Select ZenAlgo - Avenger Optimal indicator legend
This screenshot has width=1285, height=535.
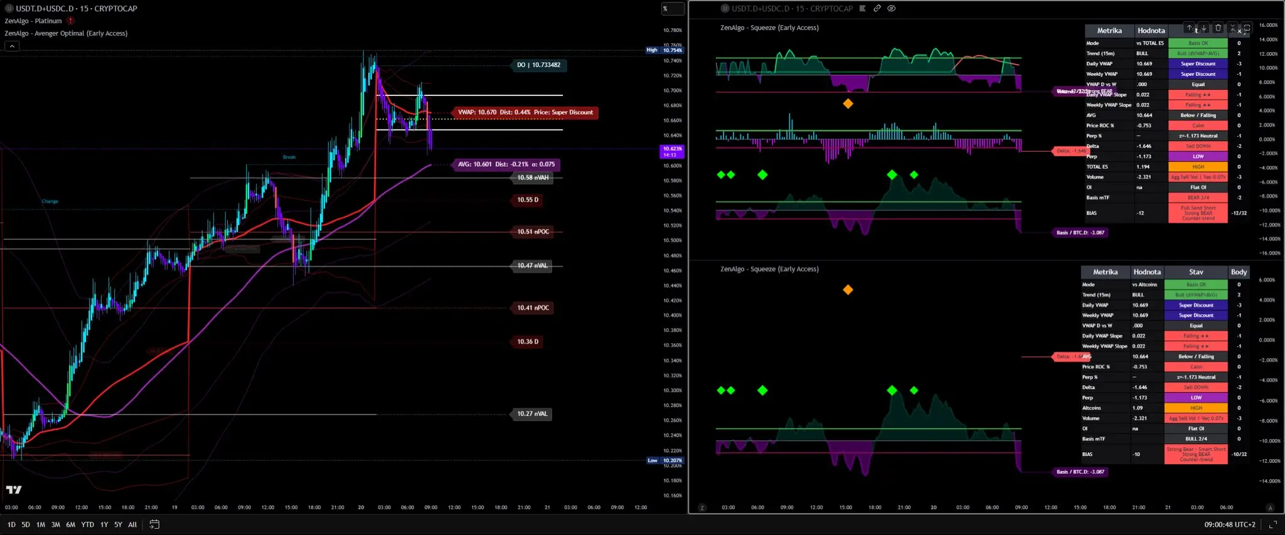(x=66, y=33)
